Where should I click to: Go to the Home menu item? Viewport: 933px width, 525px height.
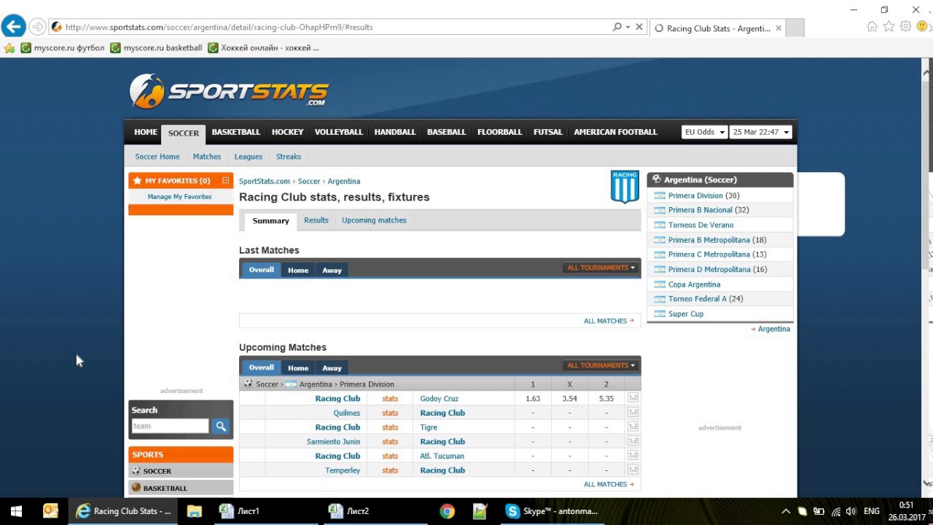click(x=145, y=132)
